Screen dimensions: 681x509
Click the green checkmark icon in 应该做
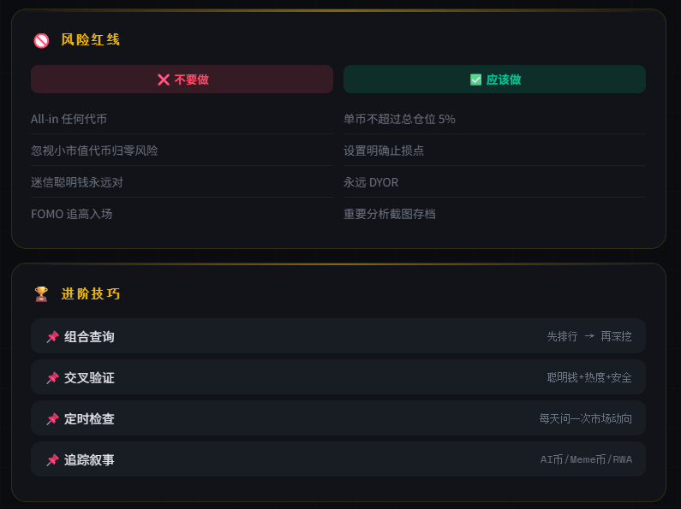coord(476,80)
